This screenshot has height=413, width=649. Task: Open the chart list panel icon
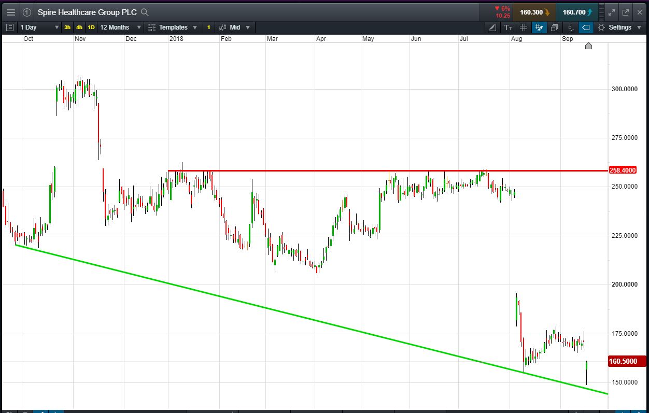pos(10,27)
